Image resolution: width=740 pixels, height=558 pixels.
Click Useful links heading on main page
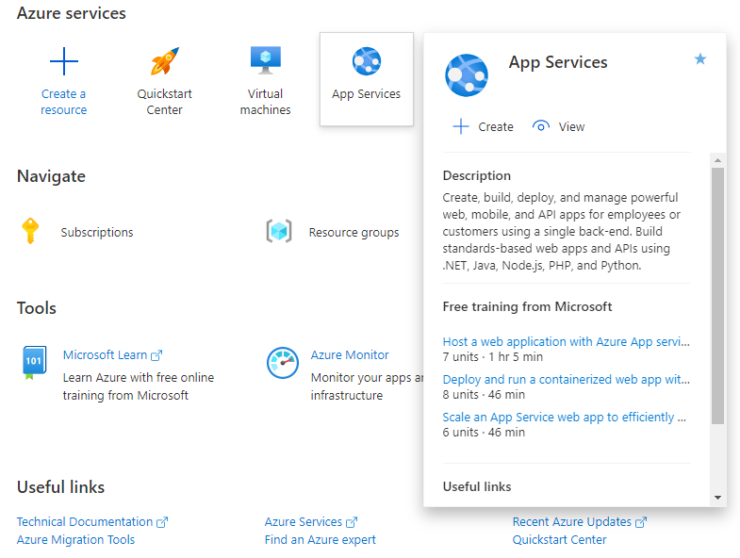click(x=60, y=487)
